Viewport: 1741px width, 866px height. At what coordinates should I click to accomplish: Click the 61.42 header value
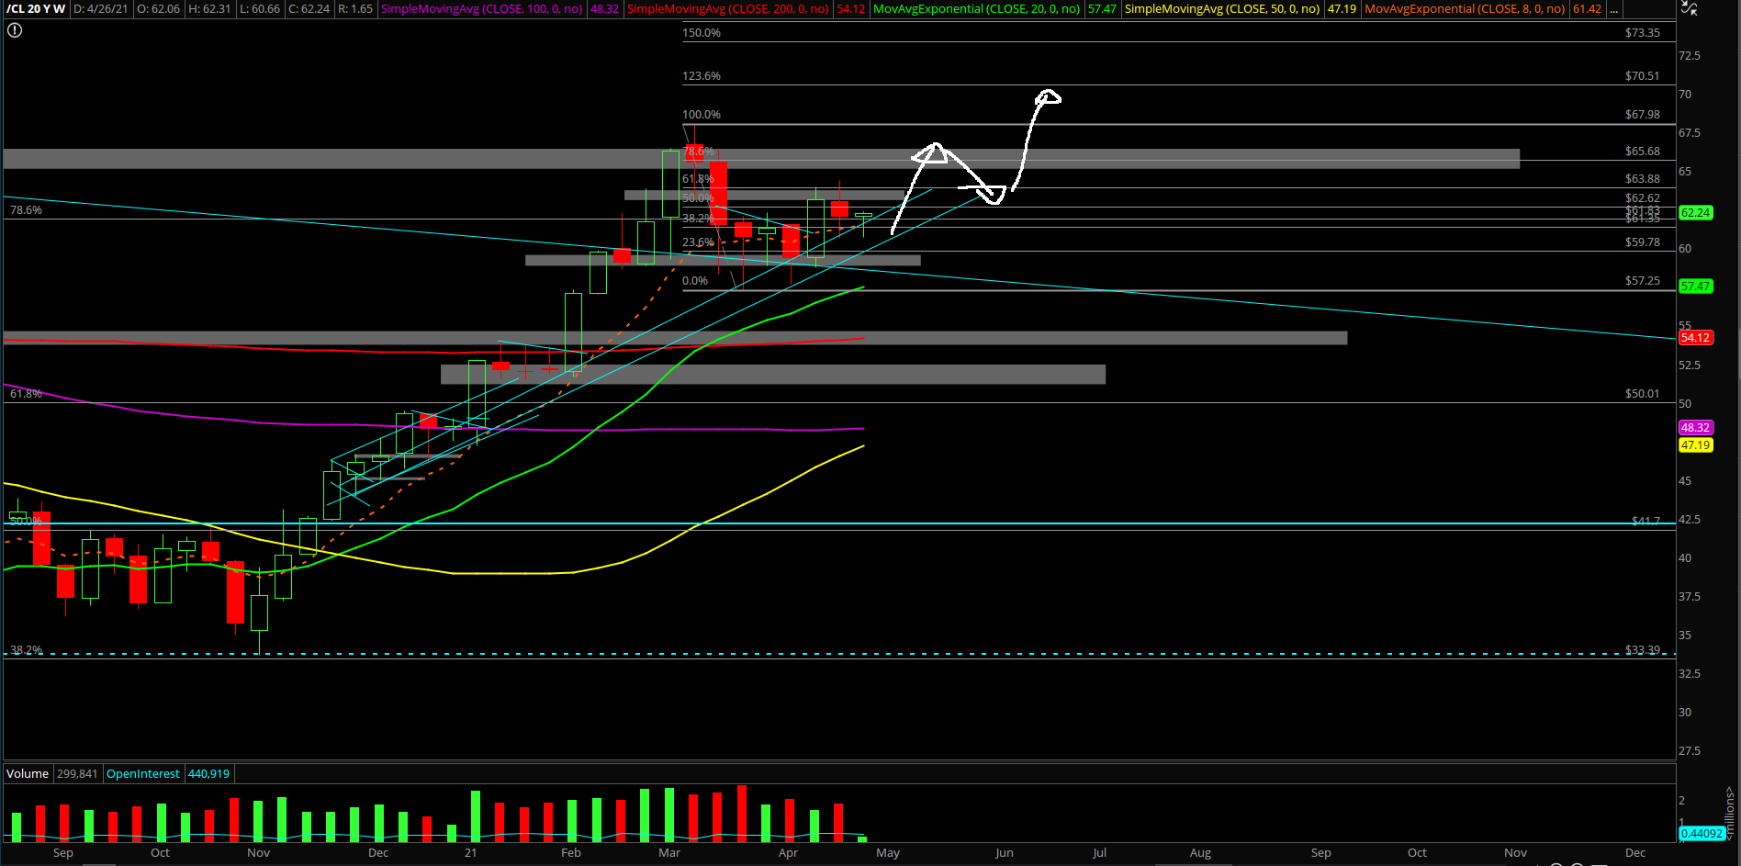click(1587, 8)
